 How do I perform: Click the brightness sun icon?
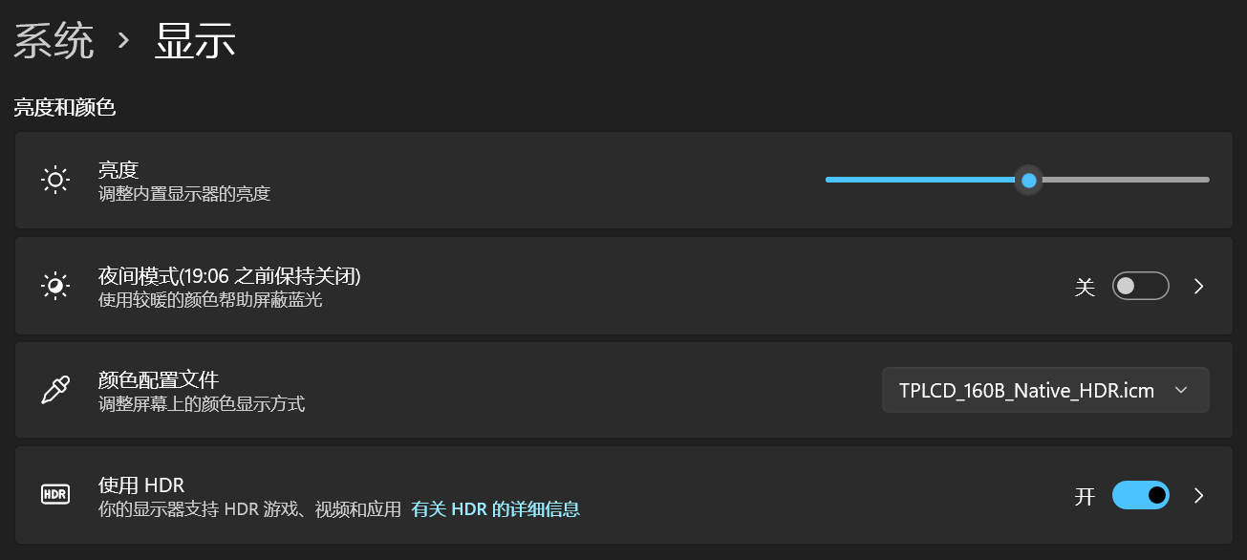(x=55, y=180)
